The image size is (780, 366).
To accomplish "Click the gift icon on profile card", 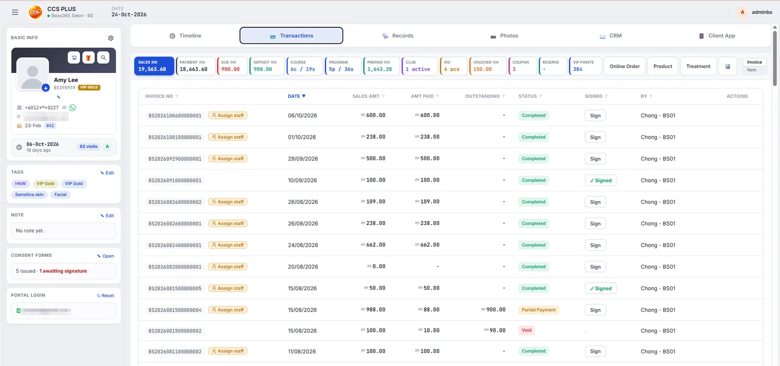I will tap(89, 57).
